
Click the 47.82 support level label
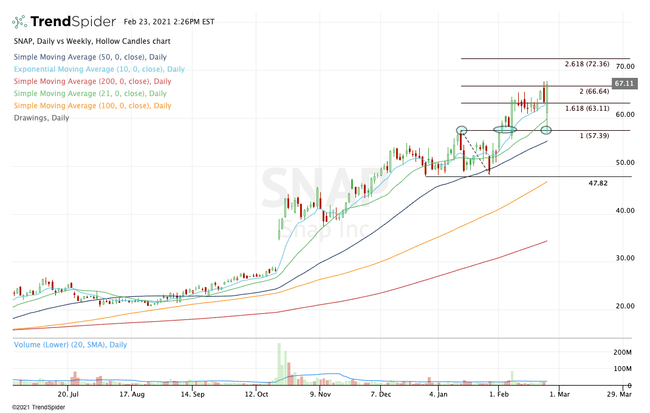point(598,182)
